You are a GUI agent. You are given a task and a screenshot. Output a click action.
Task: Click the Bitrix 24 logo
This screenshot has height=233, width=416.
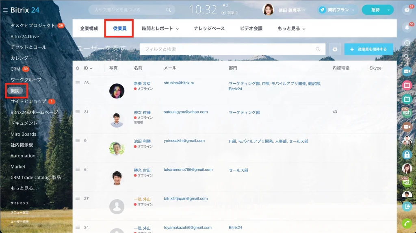(25, 10)
